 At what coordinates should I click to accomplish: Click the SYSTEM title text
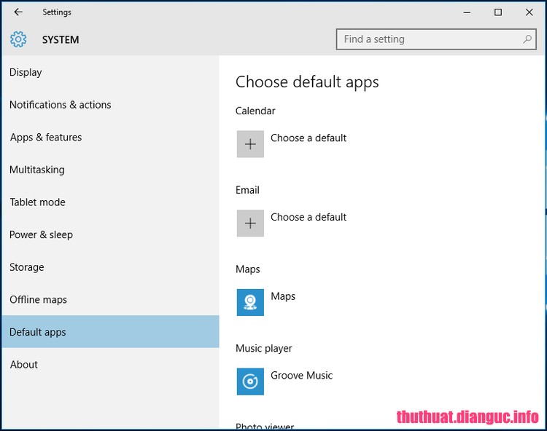click(61, 40)
